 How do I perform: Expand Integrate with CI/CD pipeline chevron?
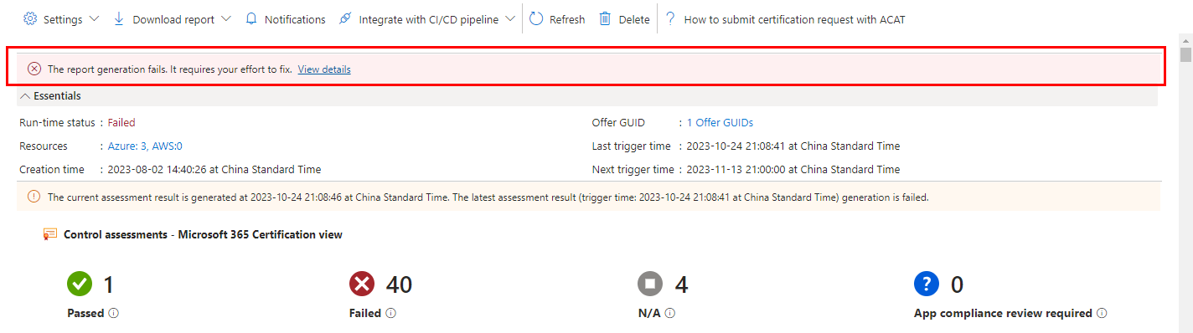510,18
